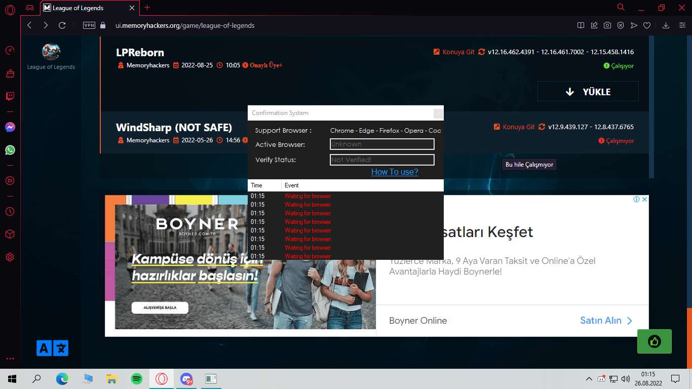Click the green thumbs-up button
692x389 pixels.
pos(655,341)
